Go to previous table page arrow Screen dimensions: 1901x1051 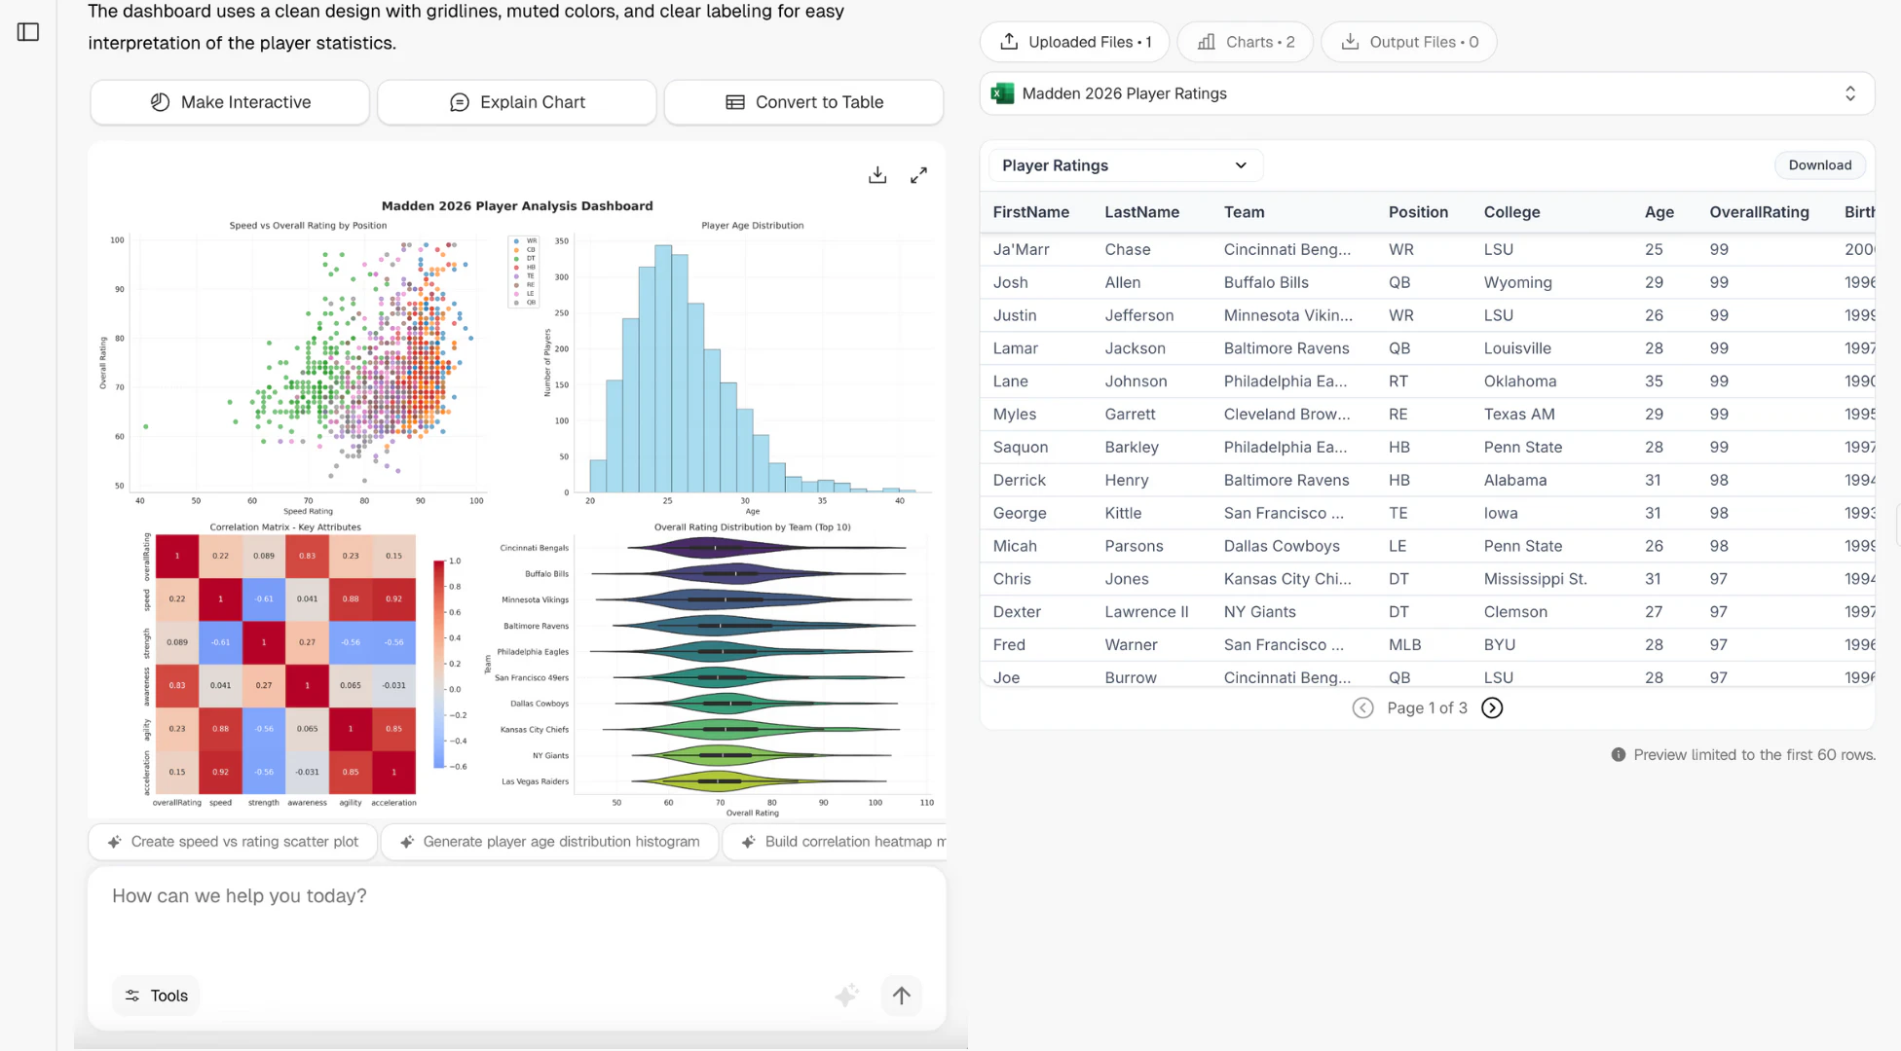pyautogui.click(x=1363, y=707)
